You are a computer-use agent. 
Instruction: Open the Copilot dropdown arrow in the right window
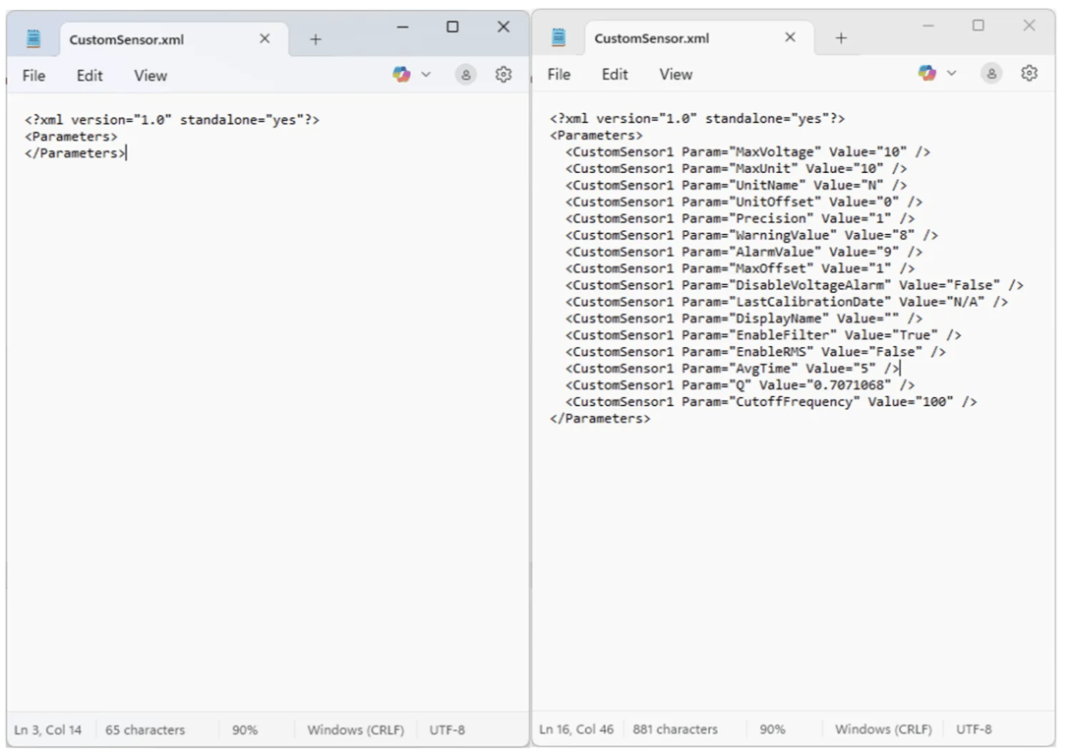click(x=951, y=73)
